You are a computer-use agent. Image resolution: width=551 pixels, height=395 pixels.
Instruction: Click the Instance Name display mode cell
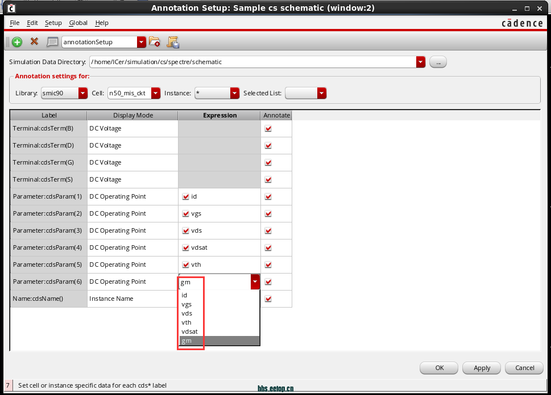(133, 299)
